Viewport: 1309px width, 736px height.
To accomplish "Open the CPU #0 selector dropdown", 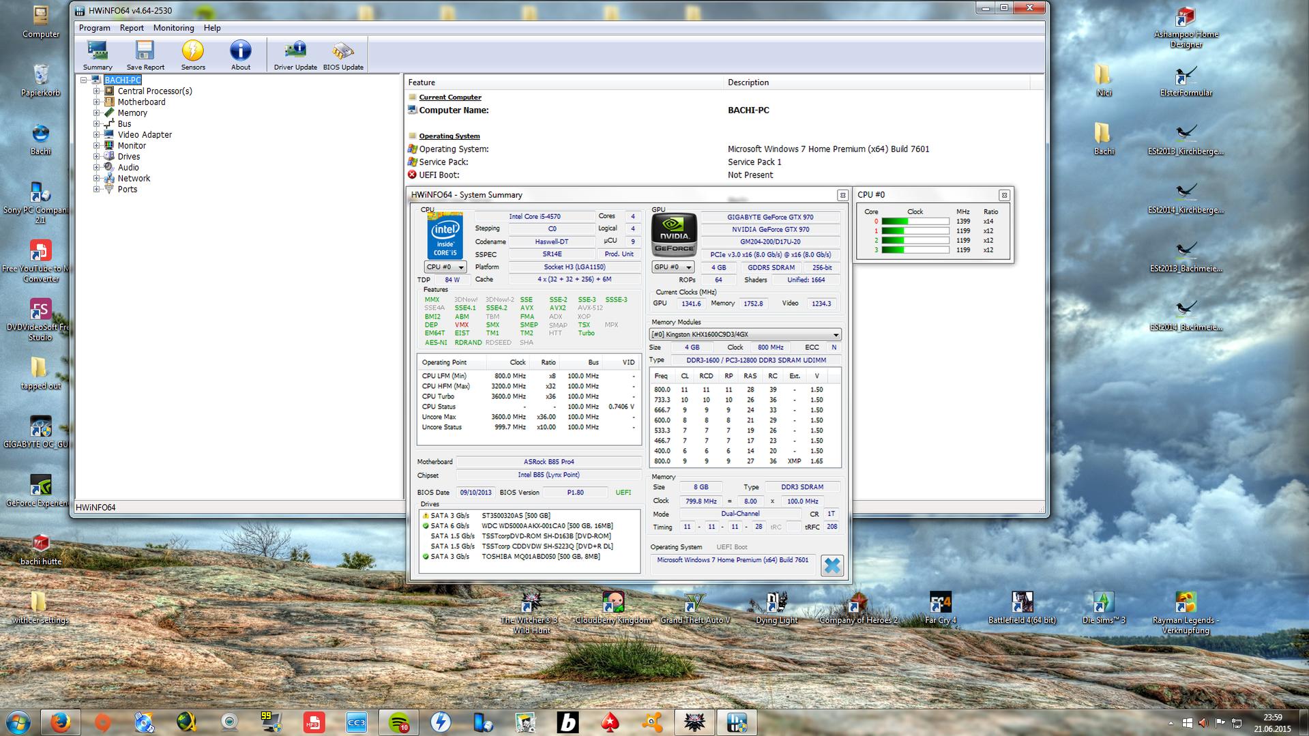I will pos(445,267).
